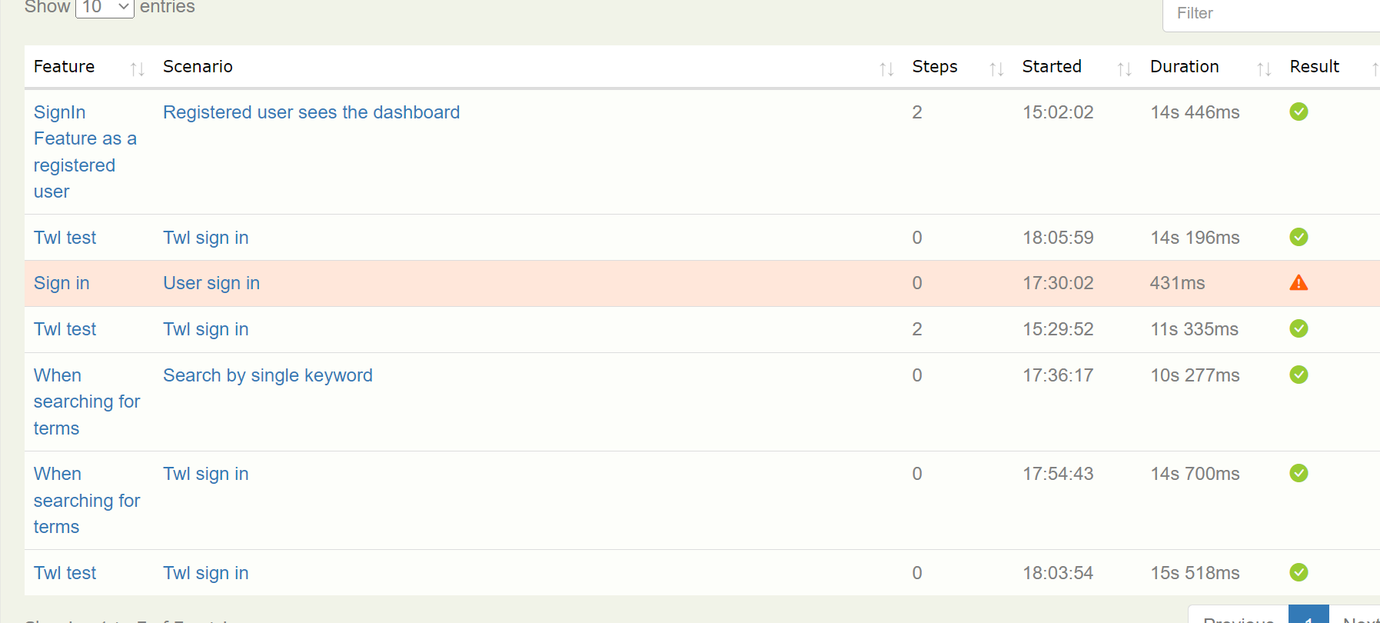This screenshot has width=1380, height=623.
Task: Click the warning triangle on the User sign in row
Action: click(1299, 282)
